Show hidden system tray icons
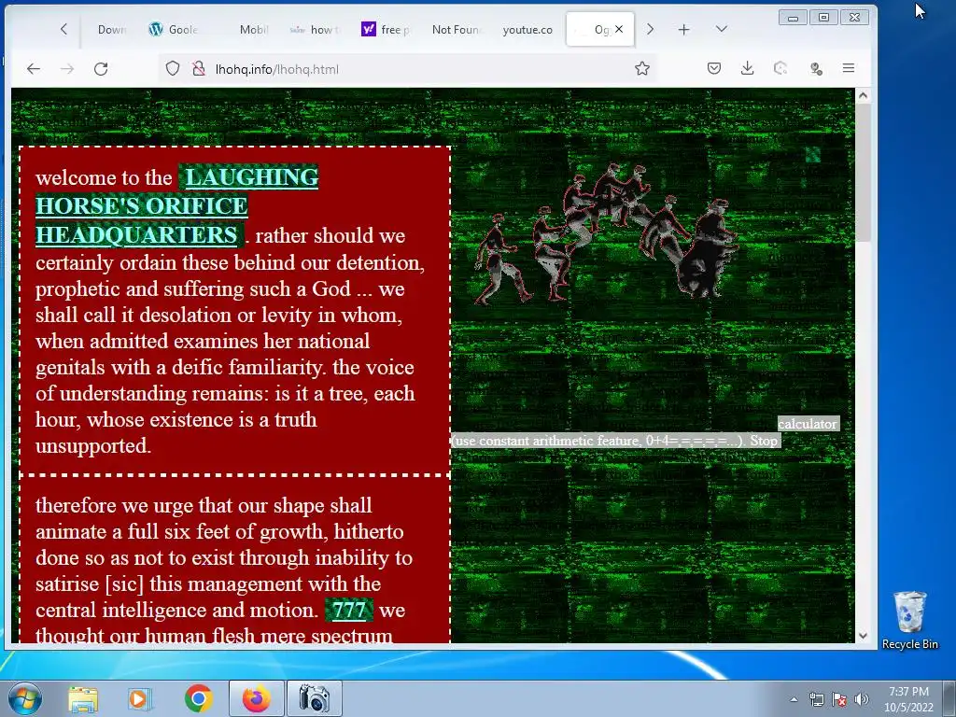This screenshot has height=717, width=956. [x=794, y=699]
